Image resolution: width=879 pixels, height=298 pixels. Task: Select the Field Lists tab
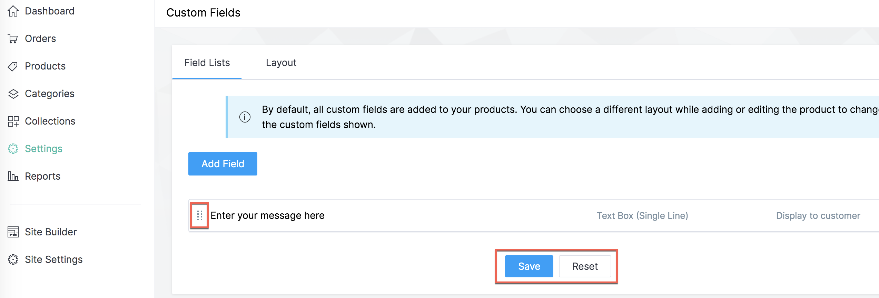(x=207, y=63)
